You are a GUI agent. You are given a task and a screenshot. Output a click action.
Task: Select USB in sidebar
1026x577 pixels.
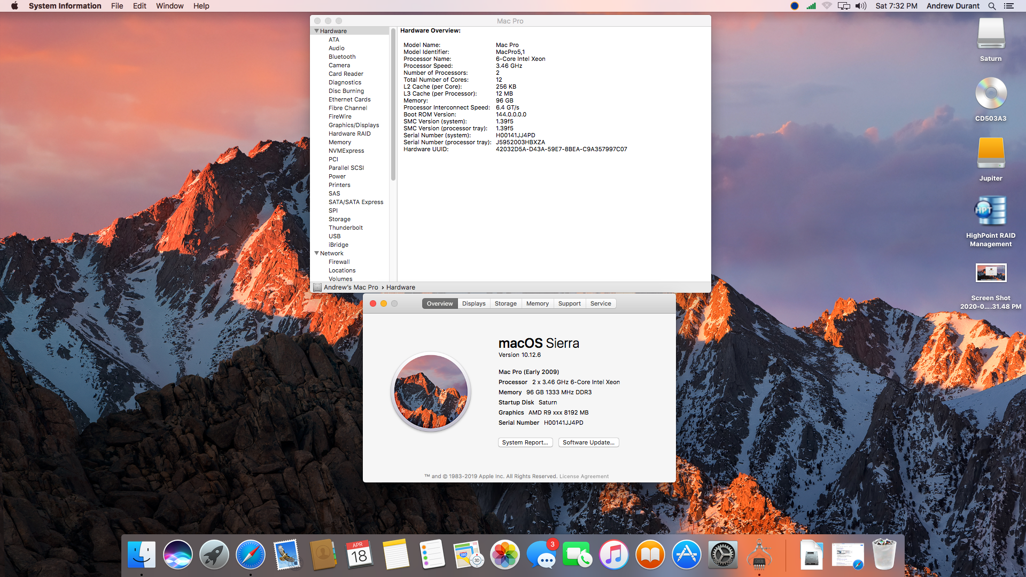[x=335, y=236]
